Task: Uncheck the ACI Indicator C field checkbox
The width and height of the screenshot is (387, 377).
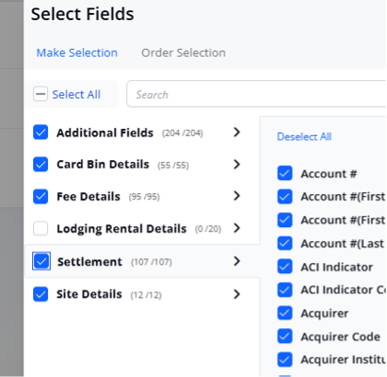Action: (x=285, y=290)
